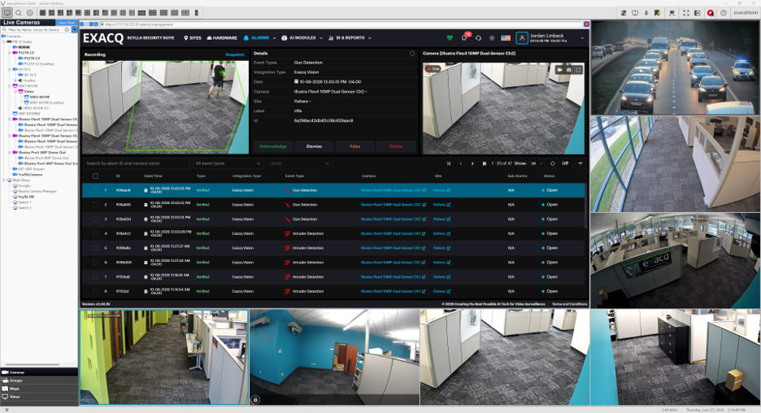Click the alarm ID and camera search field
This screenshot has height=413, width=761.
click(136, 163)
